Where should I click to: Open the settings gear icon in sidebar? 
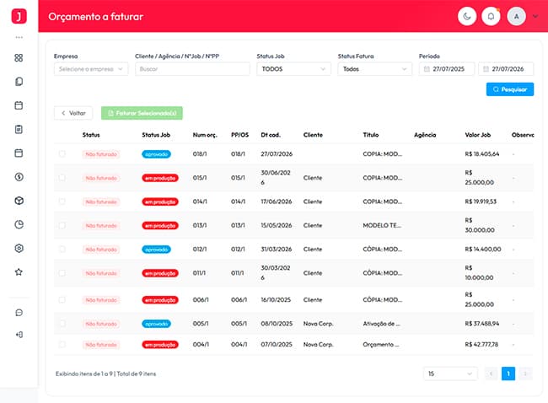19,248
